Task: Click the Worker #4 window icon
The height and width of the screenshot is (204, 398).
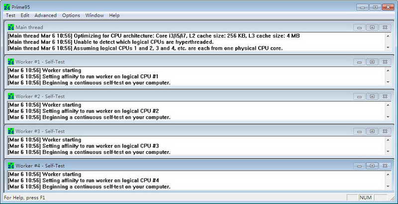Action: click(11, 166)
